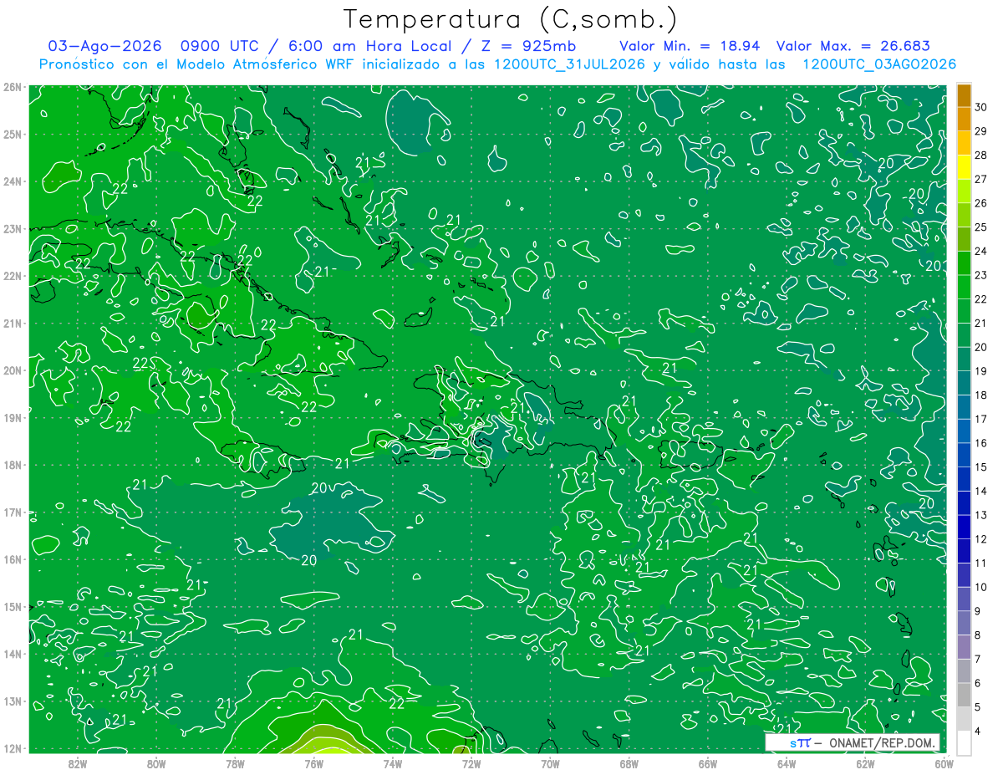1003x775 pixels.
Task: Pick the yellow colorbar segment between 27 and 28
Action: (x=964, y=167)
